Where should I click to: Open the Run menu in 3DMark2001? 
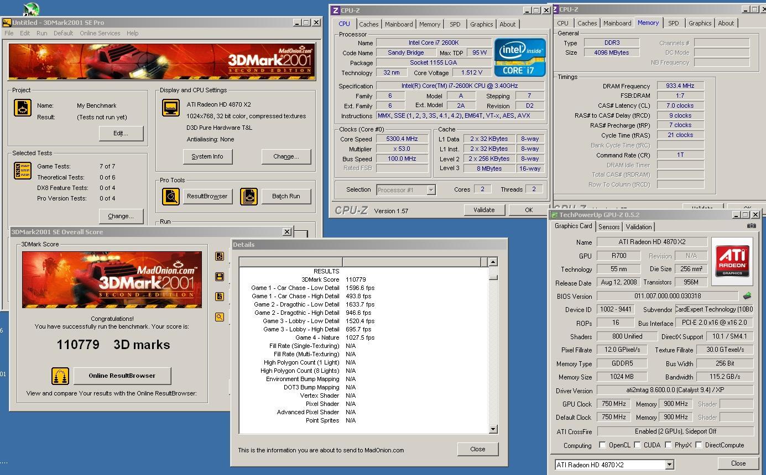(x=42, y=33)
